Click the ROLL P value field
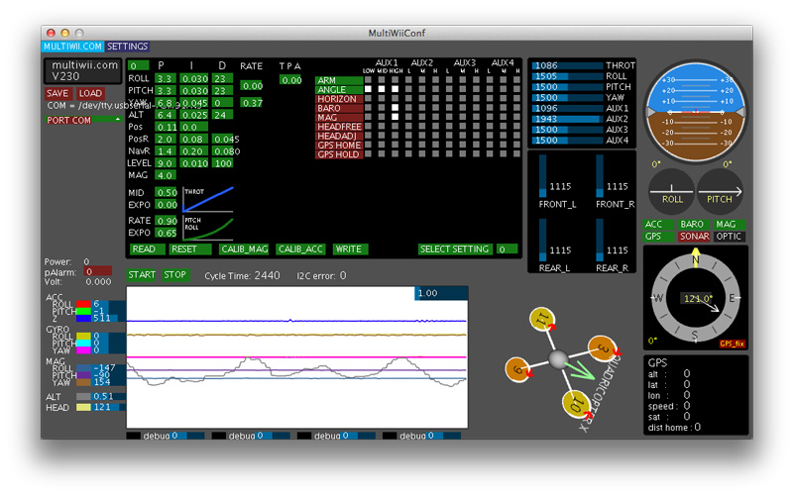This screenshot has width=793, height=495. click(x=165, y=79)
